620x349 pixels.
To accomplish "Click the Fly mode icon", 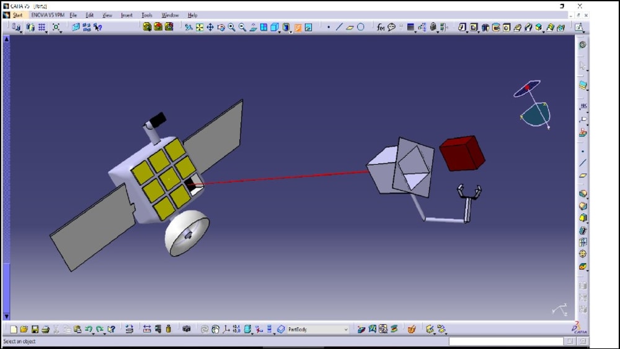I will 189,27.
